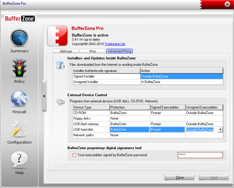Select the Floppy disks device row
The width and height of the screenshot is (234, 188).
tap(91, 118)
